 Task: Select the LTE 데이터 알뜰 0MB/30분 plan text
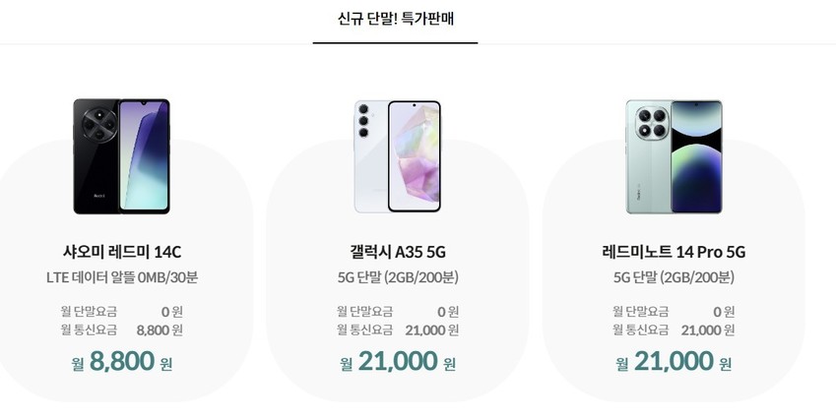[121, 277]
